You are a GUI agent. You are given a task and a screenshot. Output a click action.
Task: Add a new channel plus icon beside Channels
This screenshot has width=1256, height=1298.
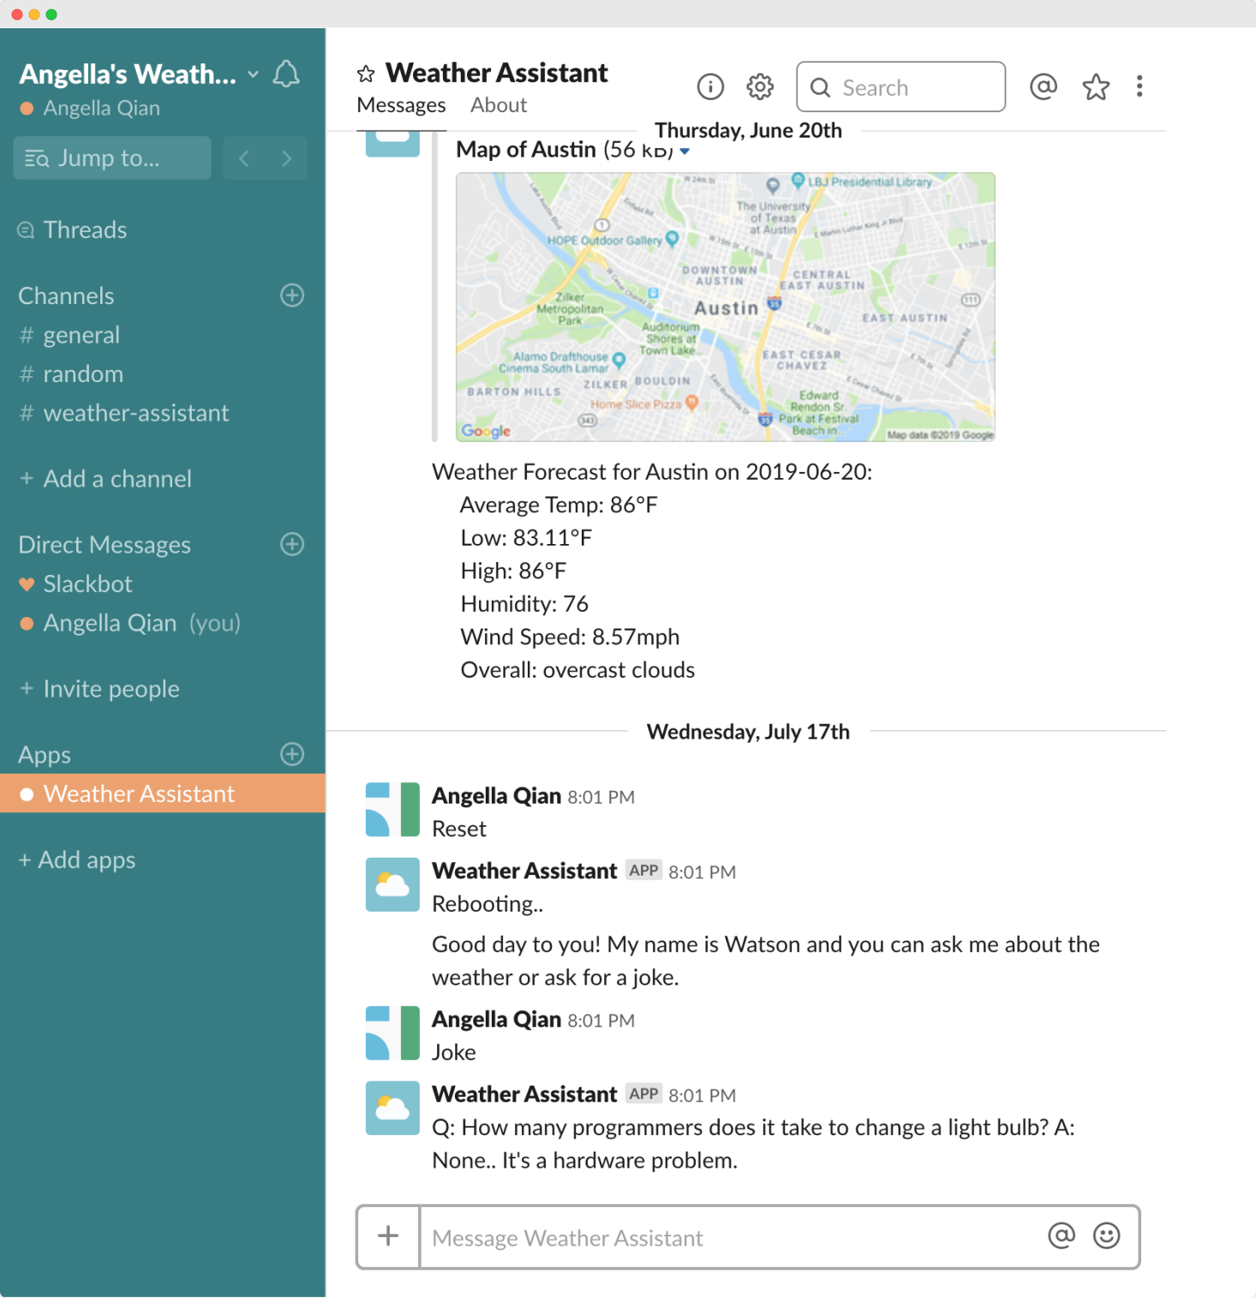pos(292,296)
